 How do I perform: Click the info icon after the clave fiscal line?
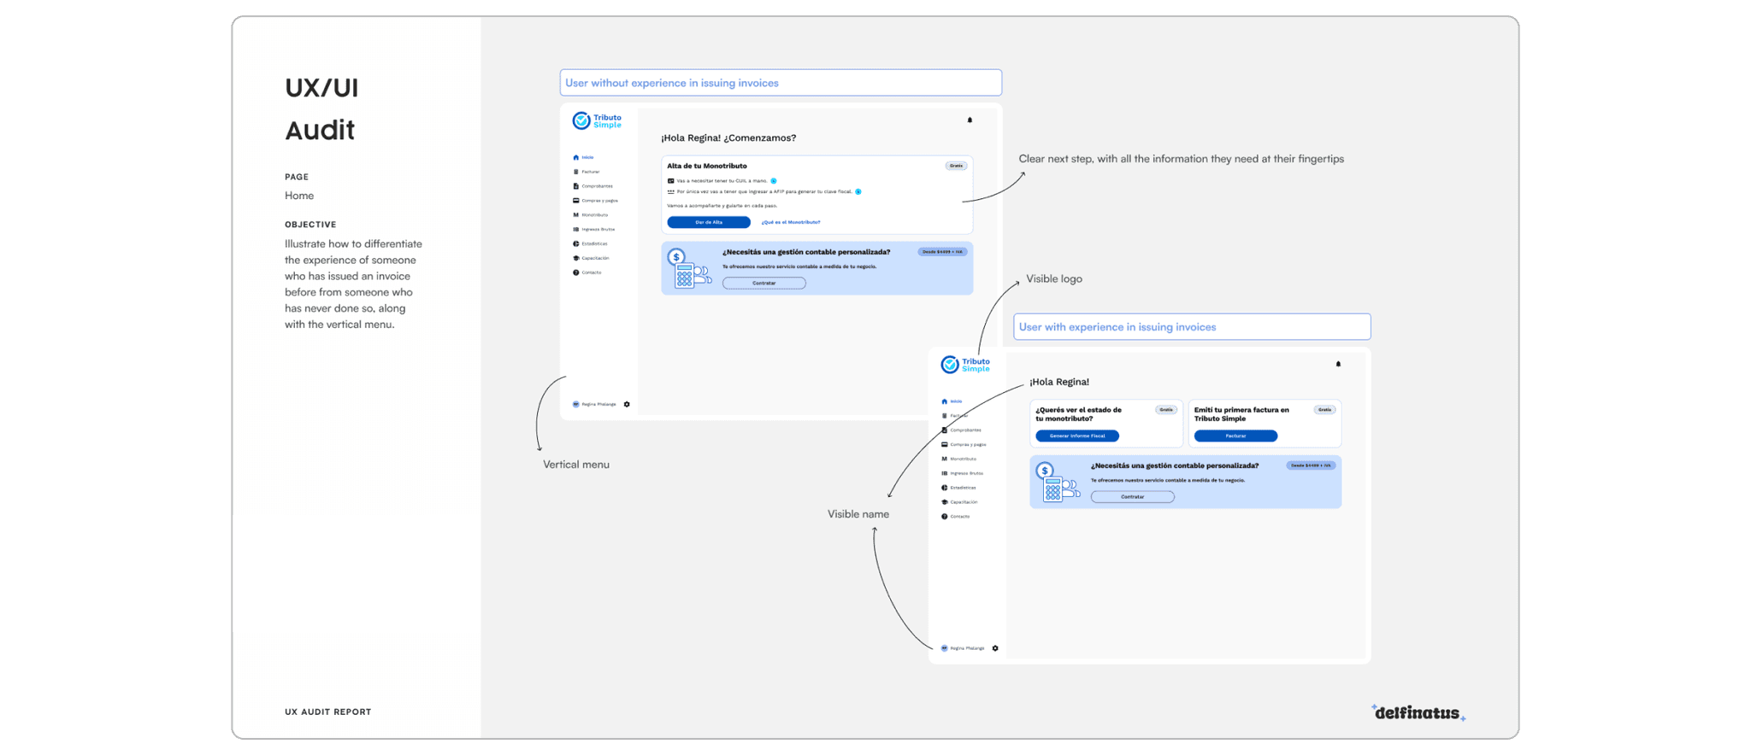pyautogui.click(x=858, y=191)
